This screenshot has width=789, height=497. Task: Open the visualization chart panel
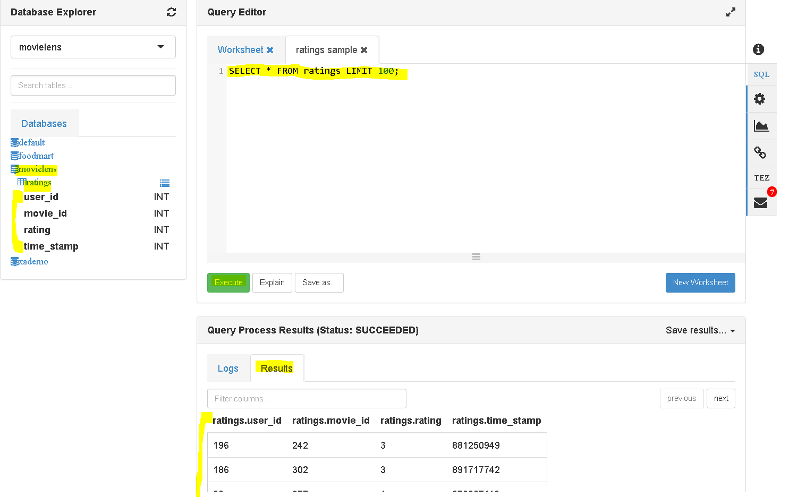pos(761,126)
